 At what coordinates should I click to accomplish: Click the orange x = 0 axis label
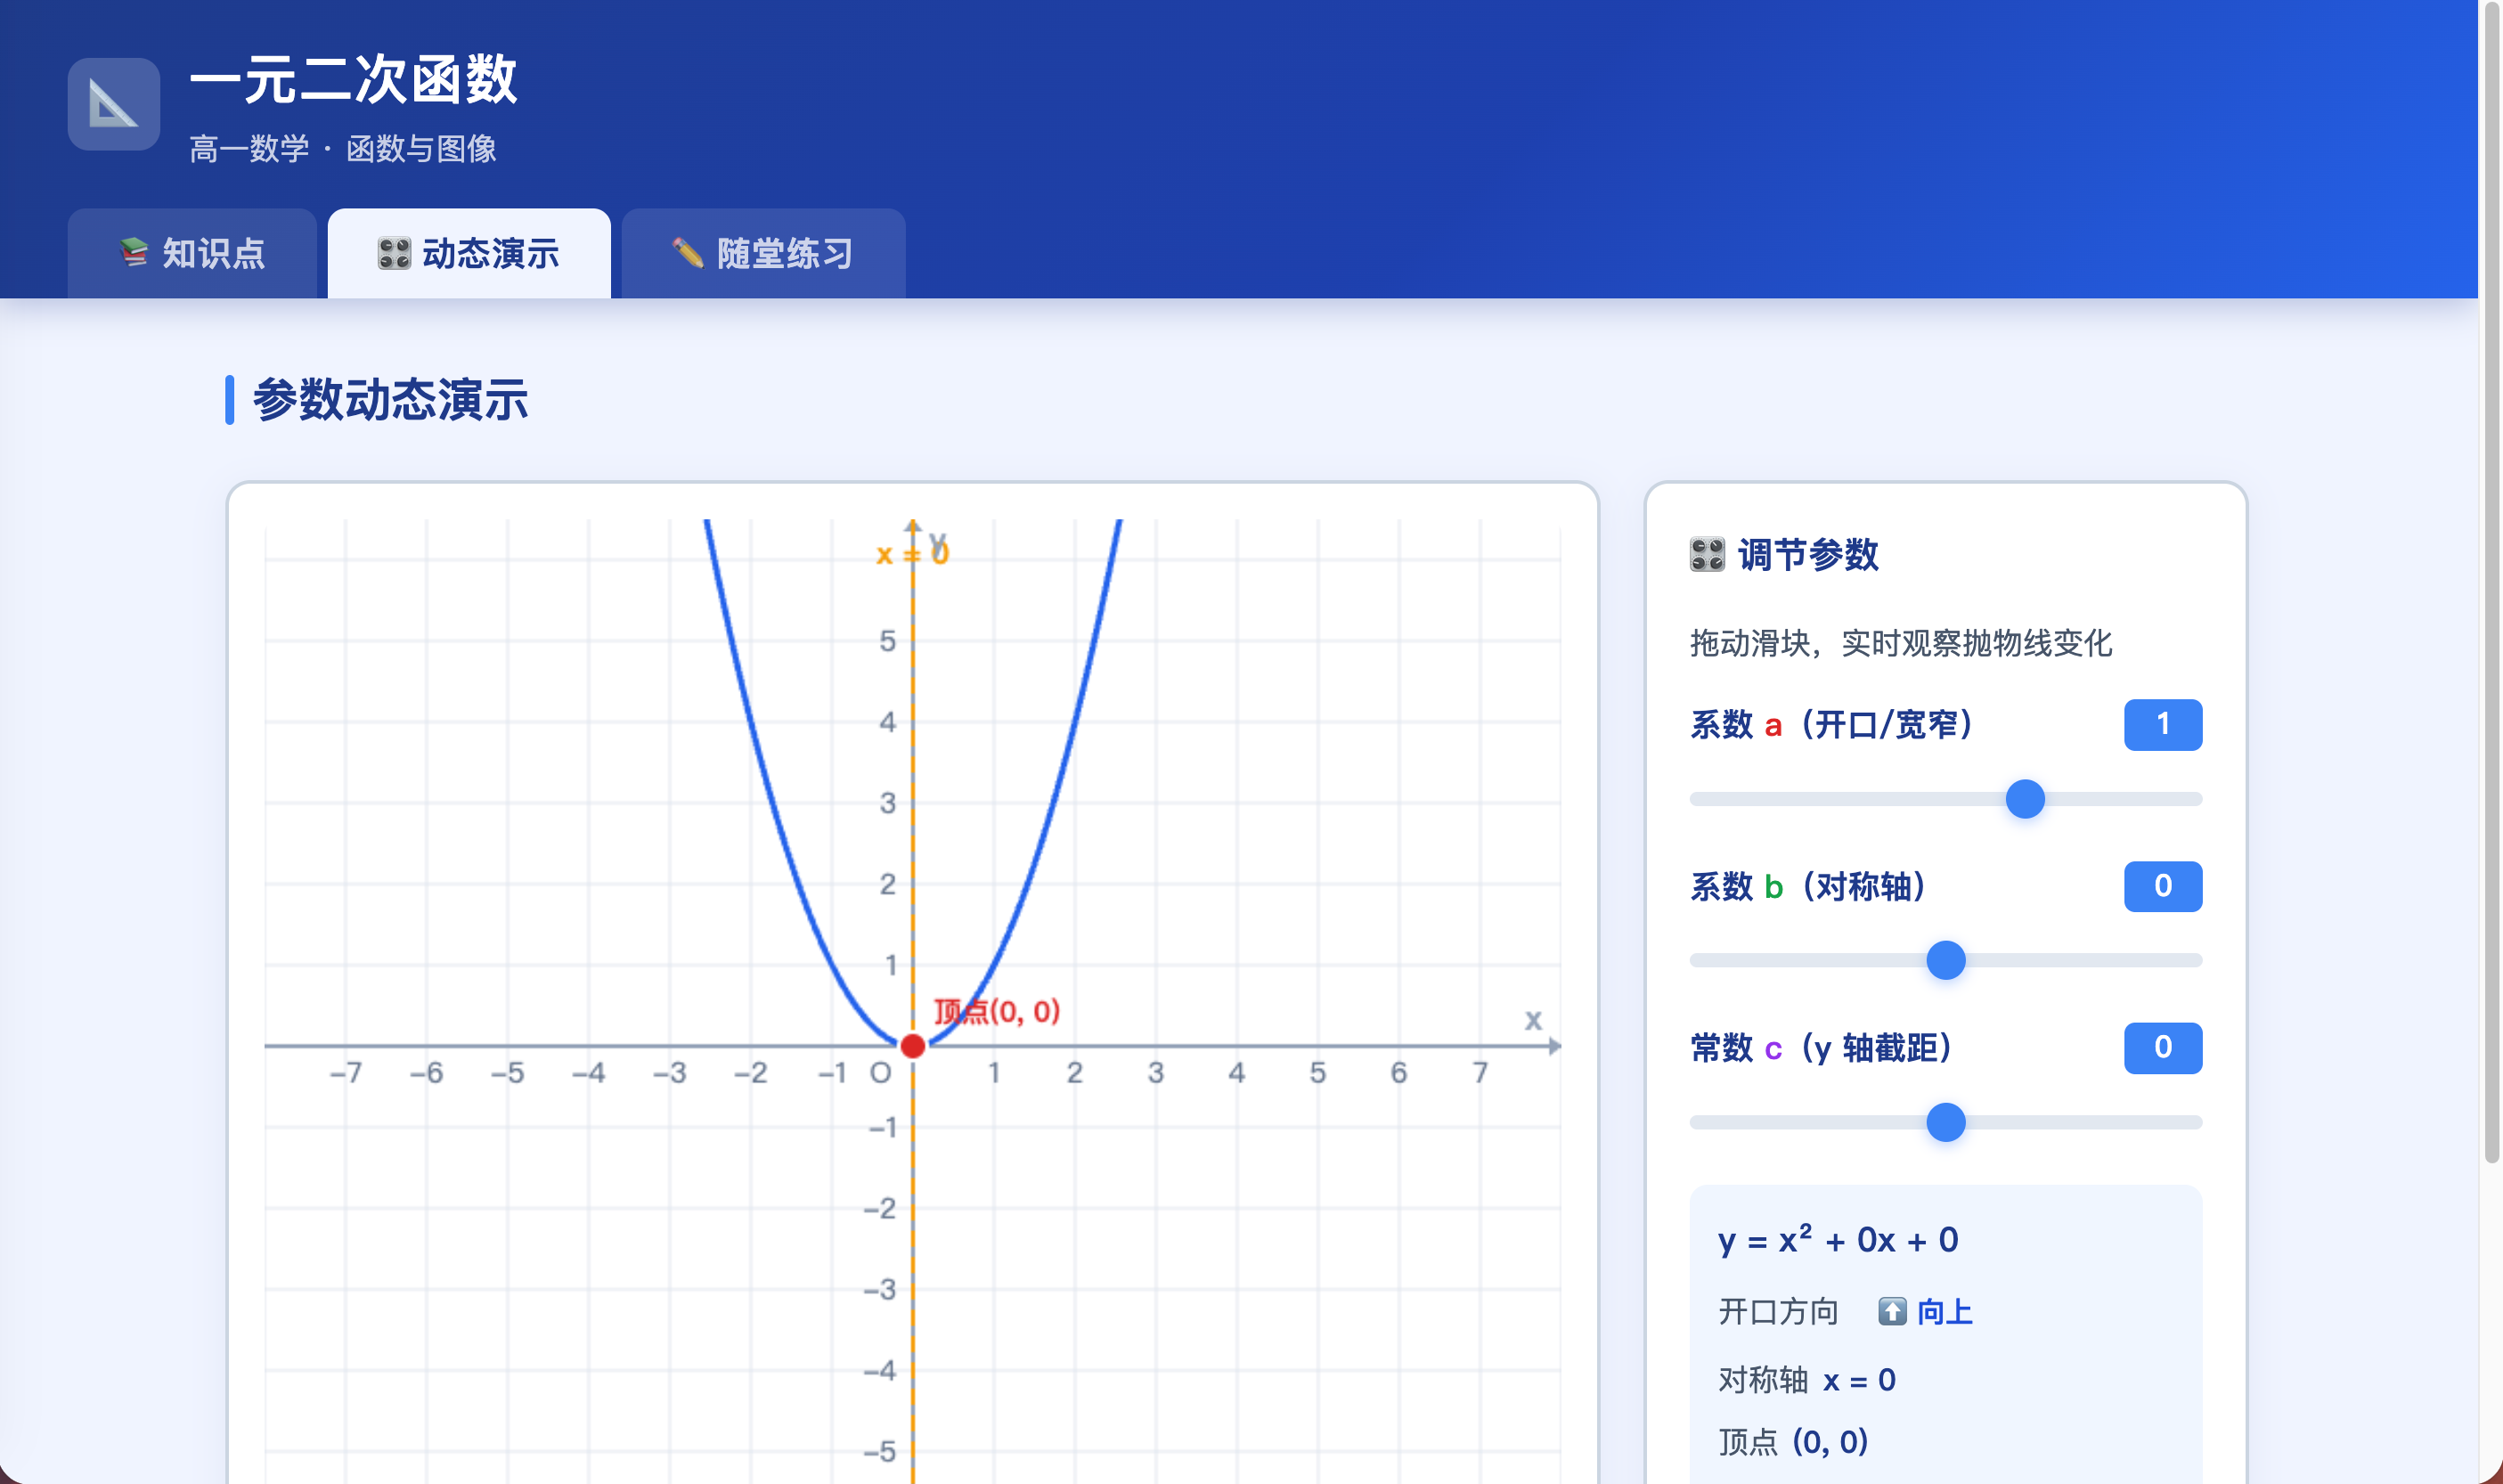pos(912,553)
